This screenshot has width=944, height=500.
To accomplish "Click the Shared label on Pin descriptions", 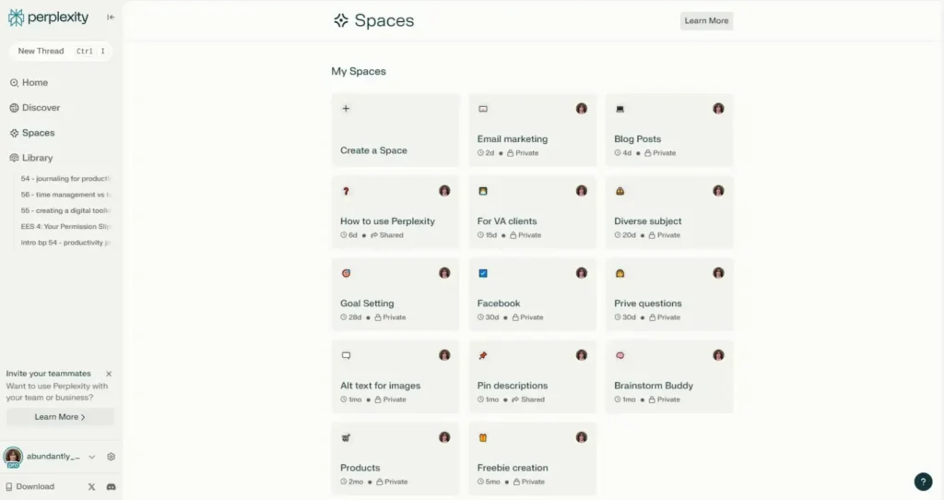I will (x=528, y=400).
